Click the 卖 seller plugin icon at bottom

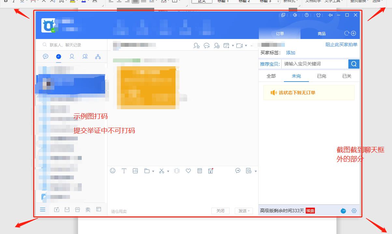coord(88,209)
